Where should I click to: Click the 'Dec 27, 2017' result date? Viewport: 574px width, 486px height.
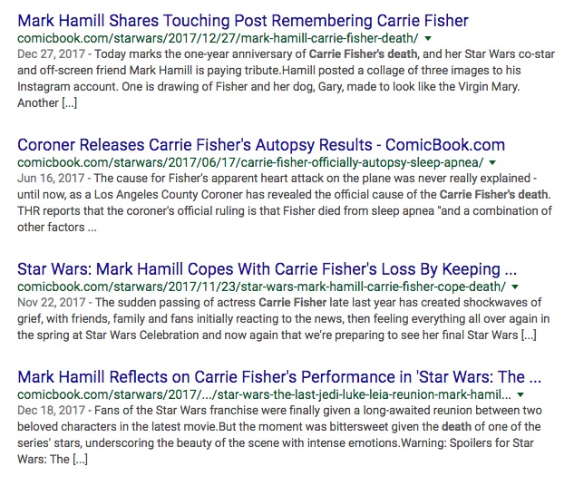point(49,56)
